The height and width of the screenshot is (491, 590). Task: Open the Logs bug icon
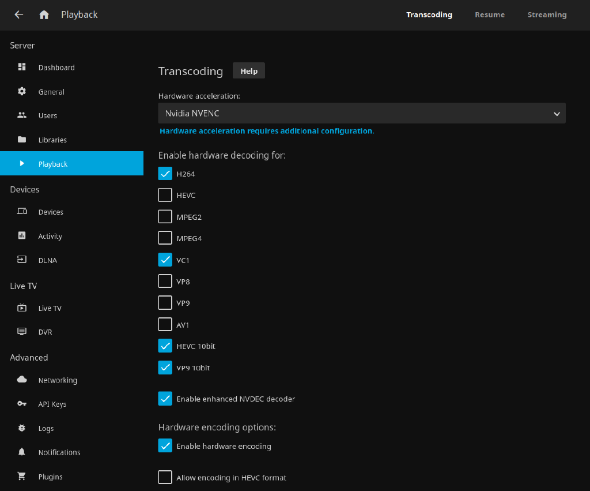[22, 428]
